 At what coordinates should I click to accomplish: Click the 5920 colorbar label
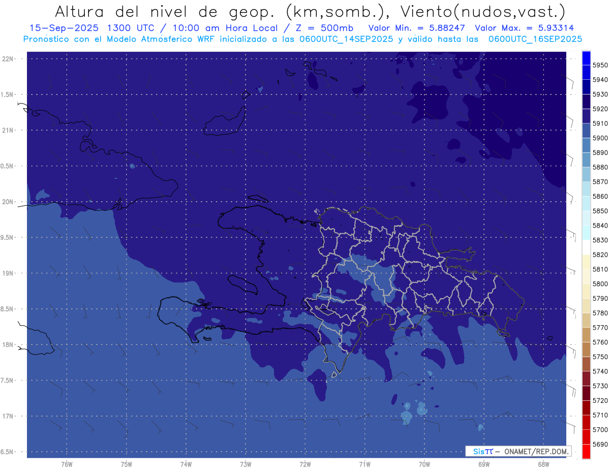[x=600, y=109]
